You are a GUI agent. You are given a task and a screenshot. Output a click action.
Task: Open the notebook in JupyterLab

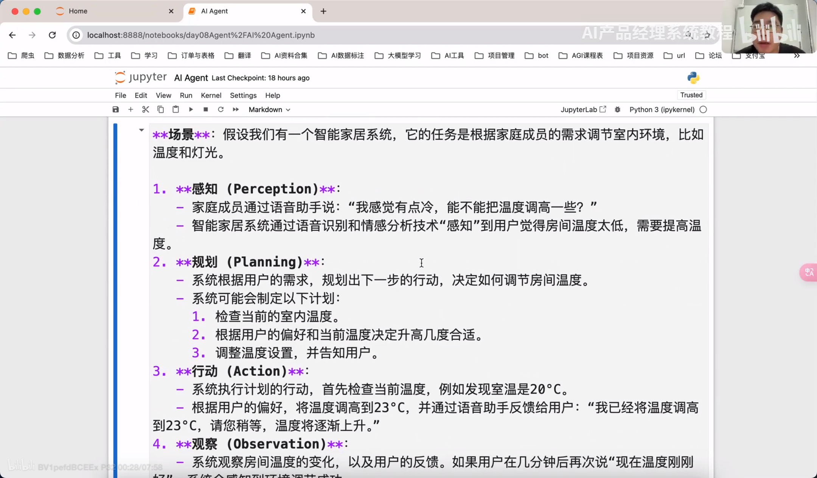pyautogui.click(x=583, y=110)
